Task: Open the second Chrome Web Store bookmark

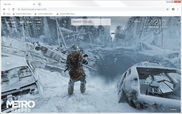Action: coord(44,14)
